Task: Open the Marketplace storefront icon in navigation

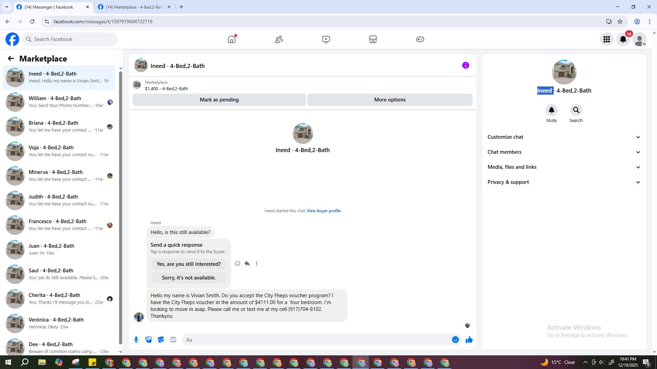Action: click(373, 39)
